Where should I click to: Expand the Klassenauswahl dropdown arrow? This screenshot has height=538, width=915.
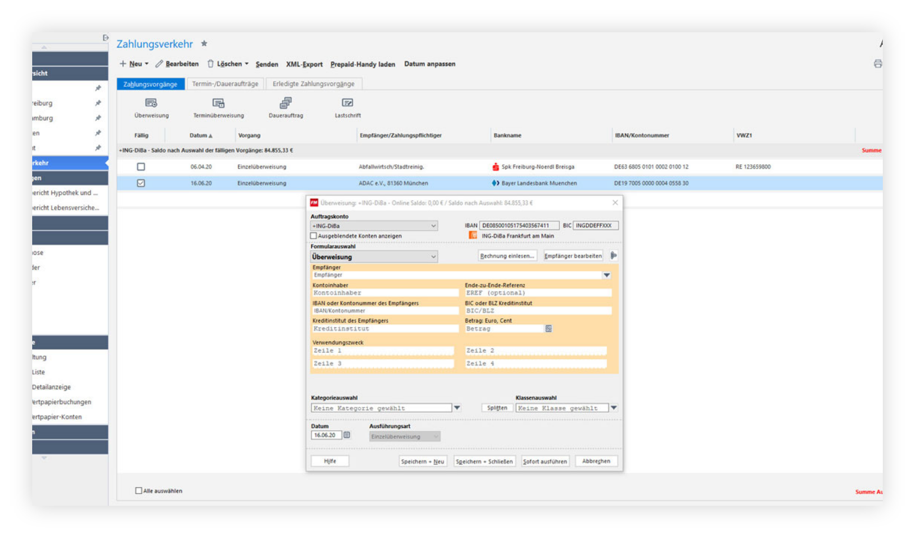pyautogui.click(x=613, y=408)
